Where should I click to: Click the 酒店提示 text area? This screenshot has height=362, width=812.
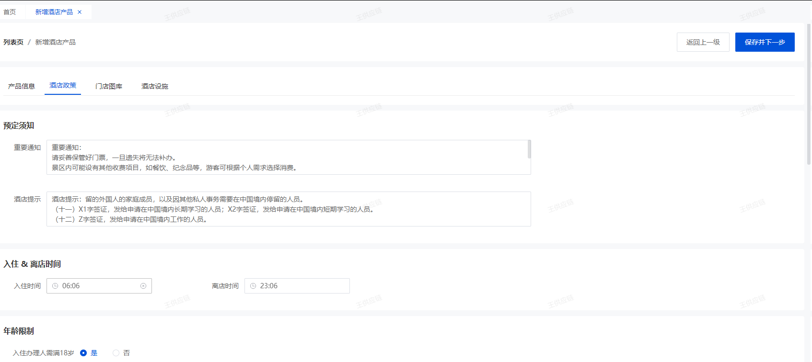pos(288,209)
